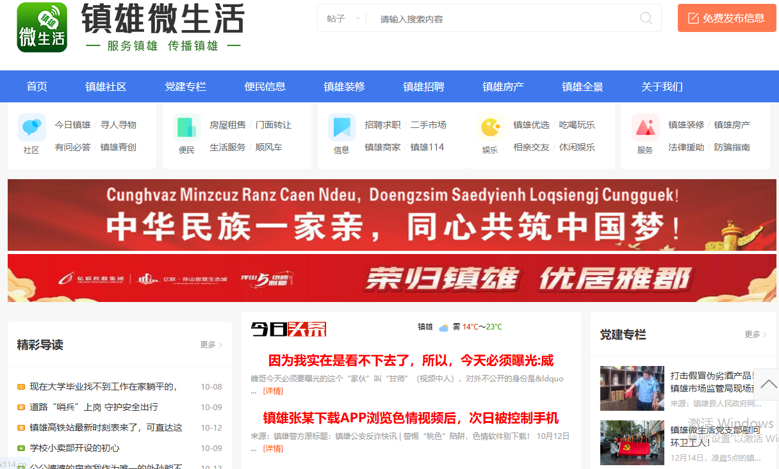This screenshot has width=779, height=469.
Task: Click the weather cloud icon
Action: pos(443,327)
